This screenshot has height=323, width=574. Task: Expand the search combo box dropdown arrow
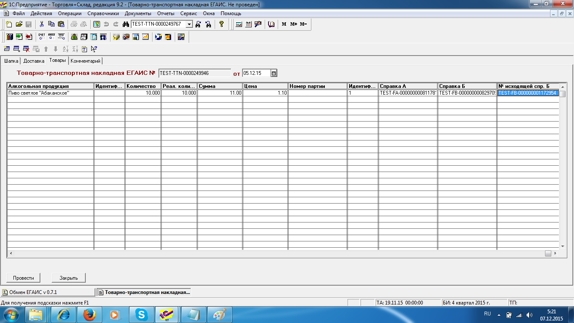point(189,24)
